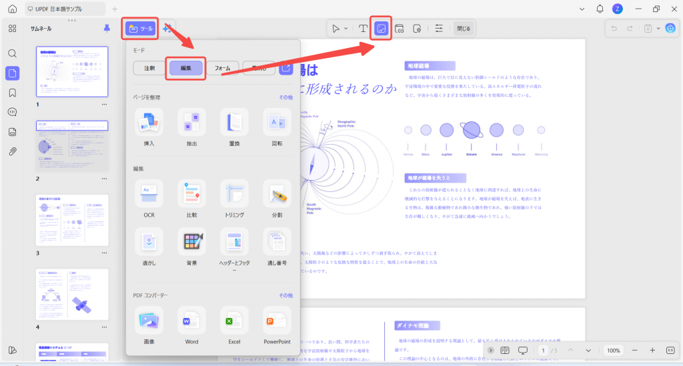
Task: Click the home icon
Action: pyautogui.click(x=12, y=9)
